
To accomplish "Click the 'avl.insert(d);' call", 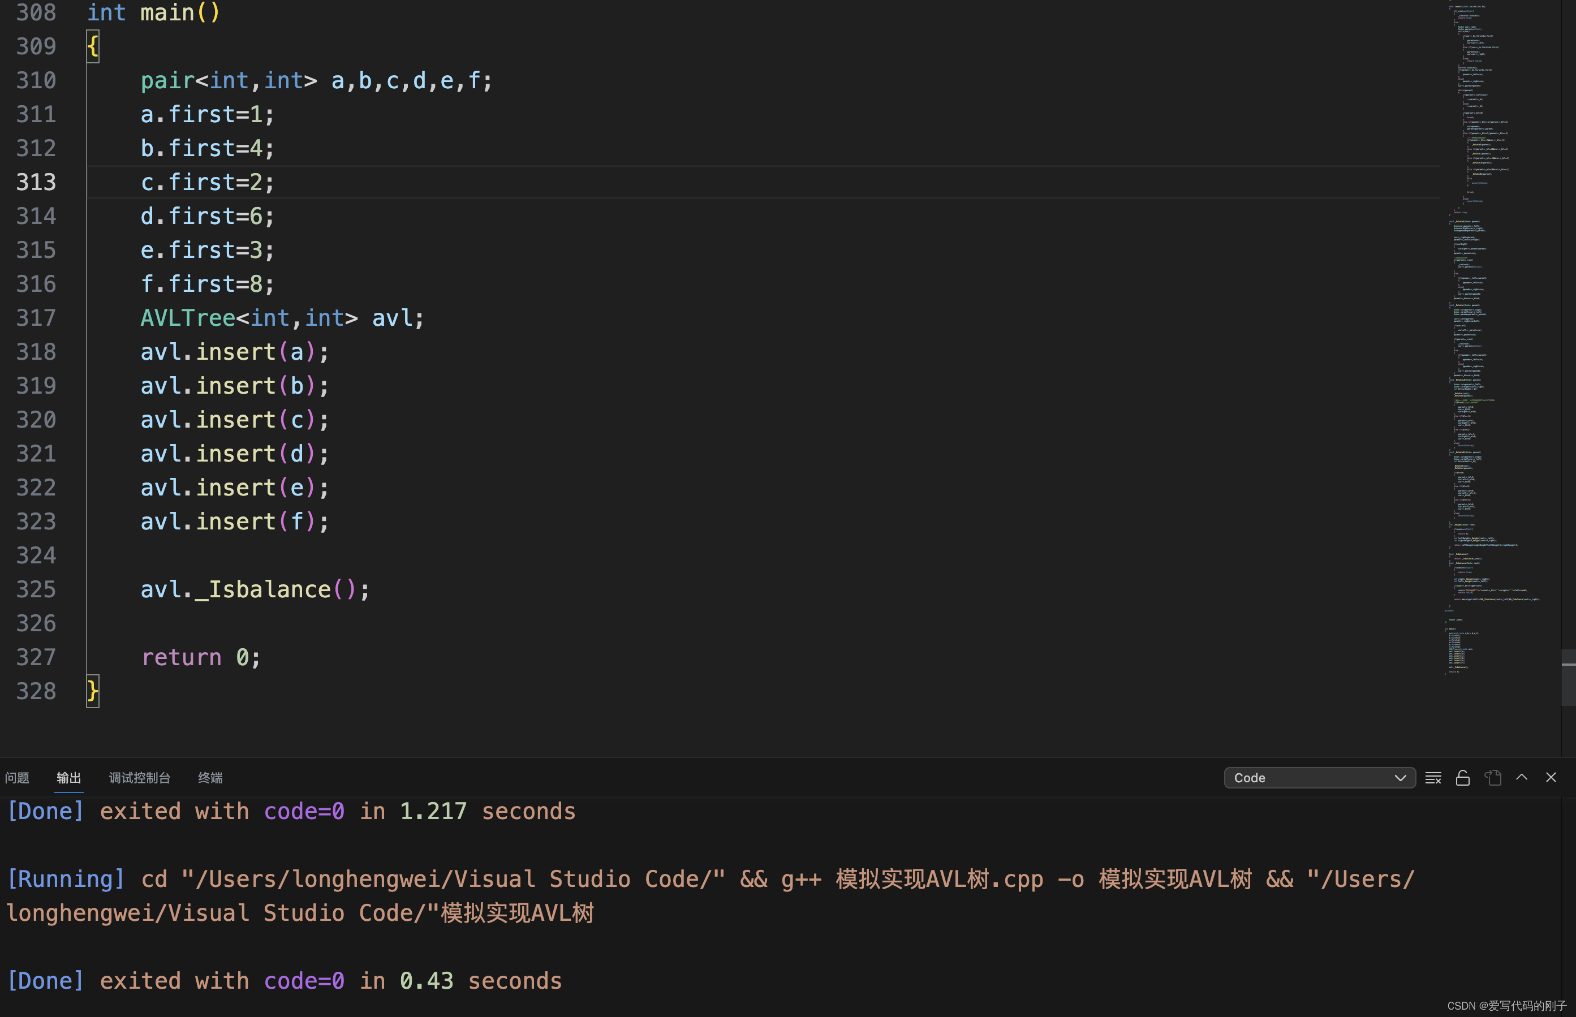I will pyautogui.click(x=234, y=454).
